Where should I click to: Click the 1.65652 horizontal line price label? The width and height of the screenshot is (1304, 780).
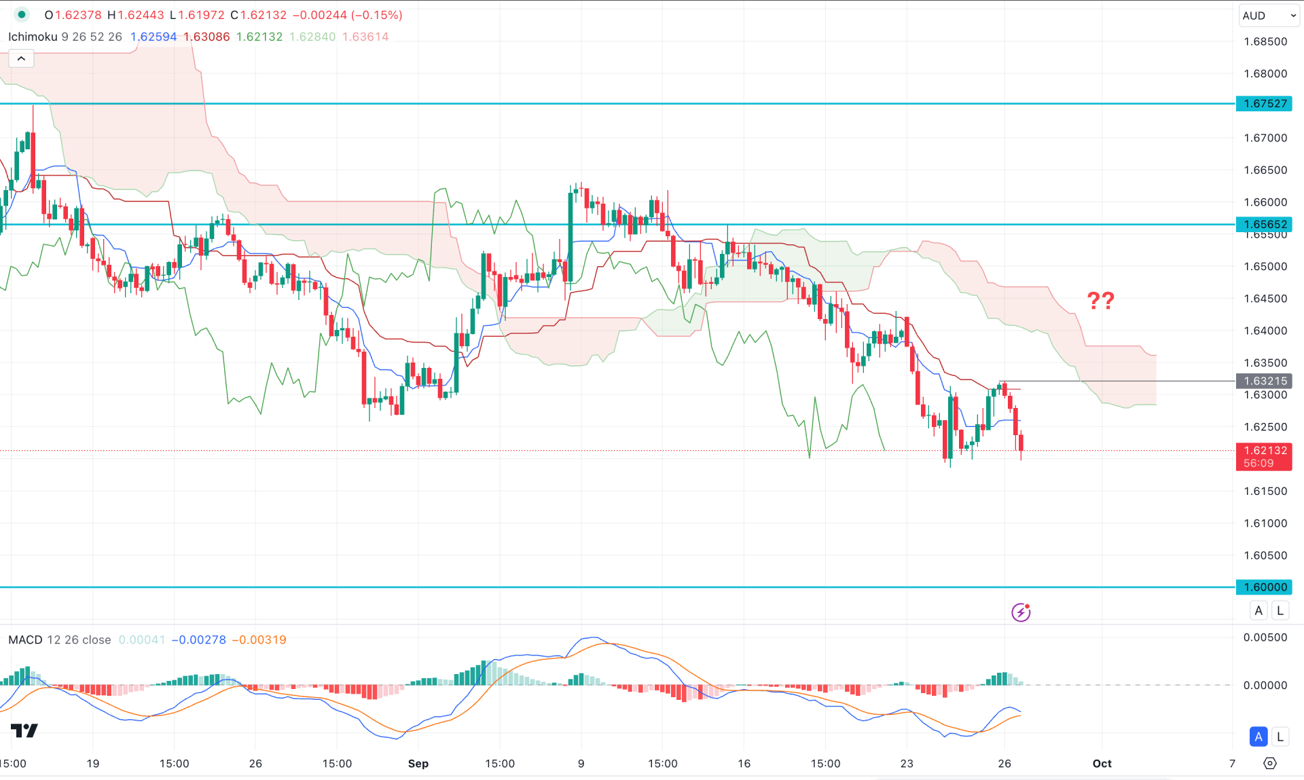pos(1264,224)
